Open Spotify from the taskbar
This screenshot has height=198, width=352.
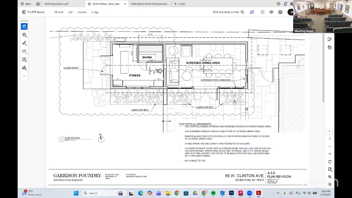213,193
